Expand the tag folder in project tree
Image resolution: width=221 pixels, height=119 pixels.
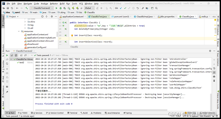pos(25,25)
